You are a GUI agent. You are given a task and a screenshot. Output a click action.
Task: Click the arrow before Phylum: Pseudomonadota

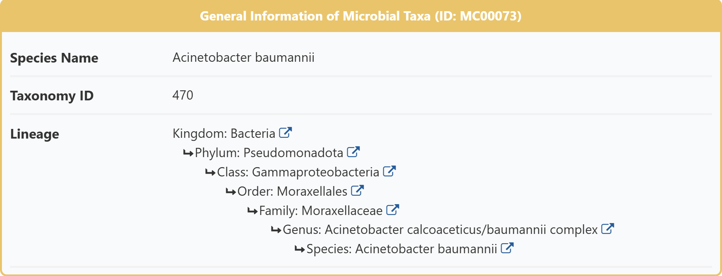click(x=188, y=153)
